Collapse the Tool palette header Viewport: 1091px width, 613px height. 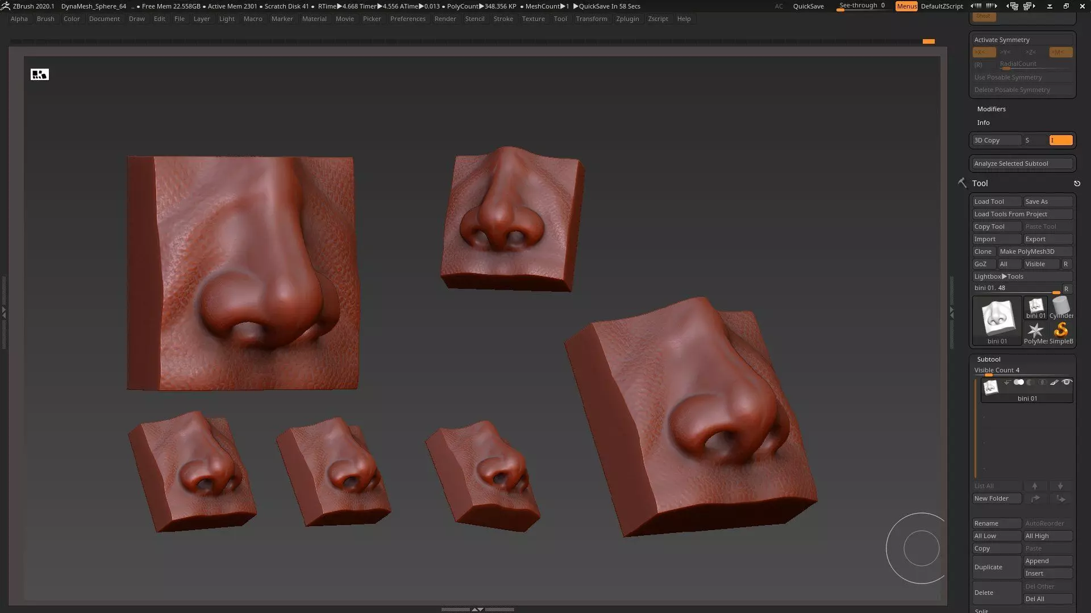click(x=980, y=183)
